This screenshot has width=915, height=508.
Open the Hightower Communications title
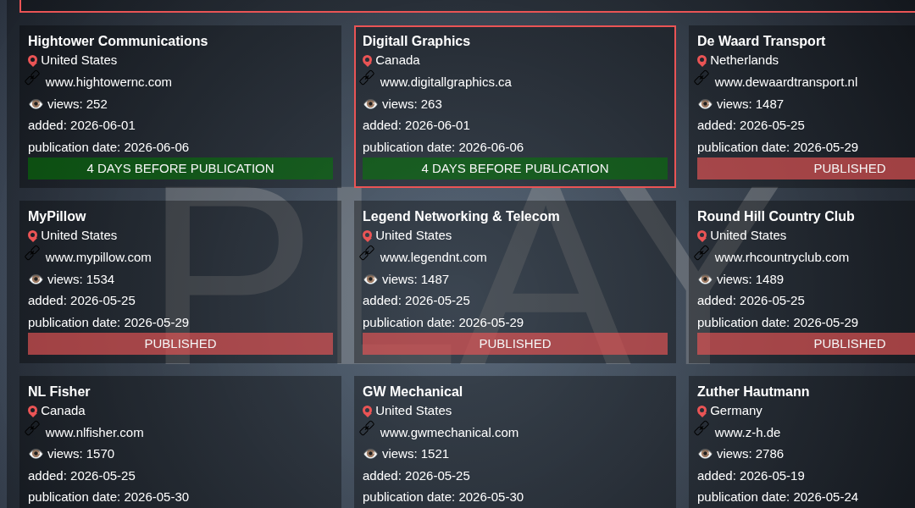[x=118, y=41]
